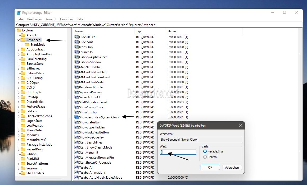The image size is (307, 185).
Task: Click the ShowSecondsInSystemClock value icon
Action: pyautogui.click(x=76, y=117)
